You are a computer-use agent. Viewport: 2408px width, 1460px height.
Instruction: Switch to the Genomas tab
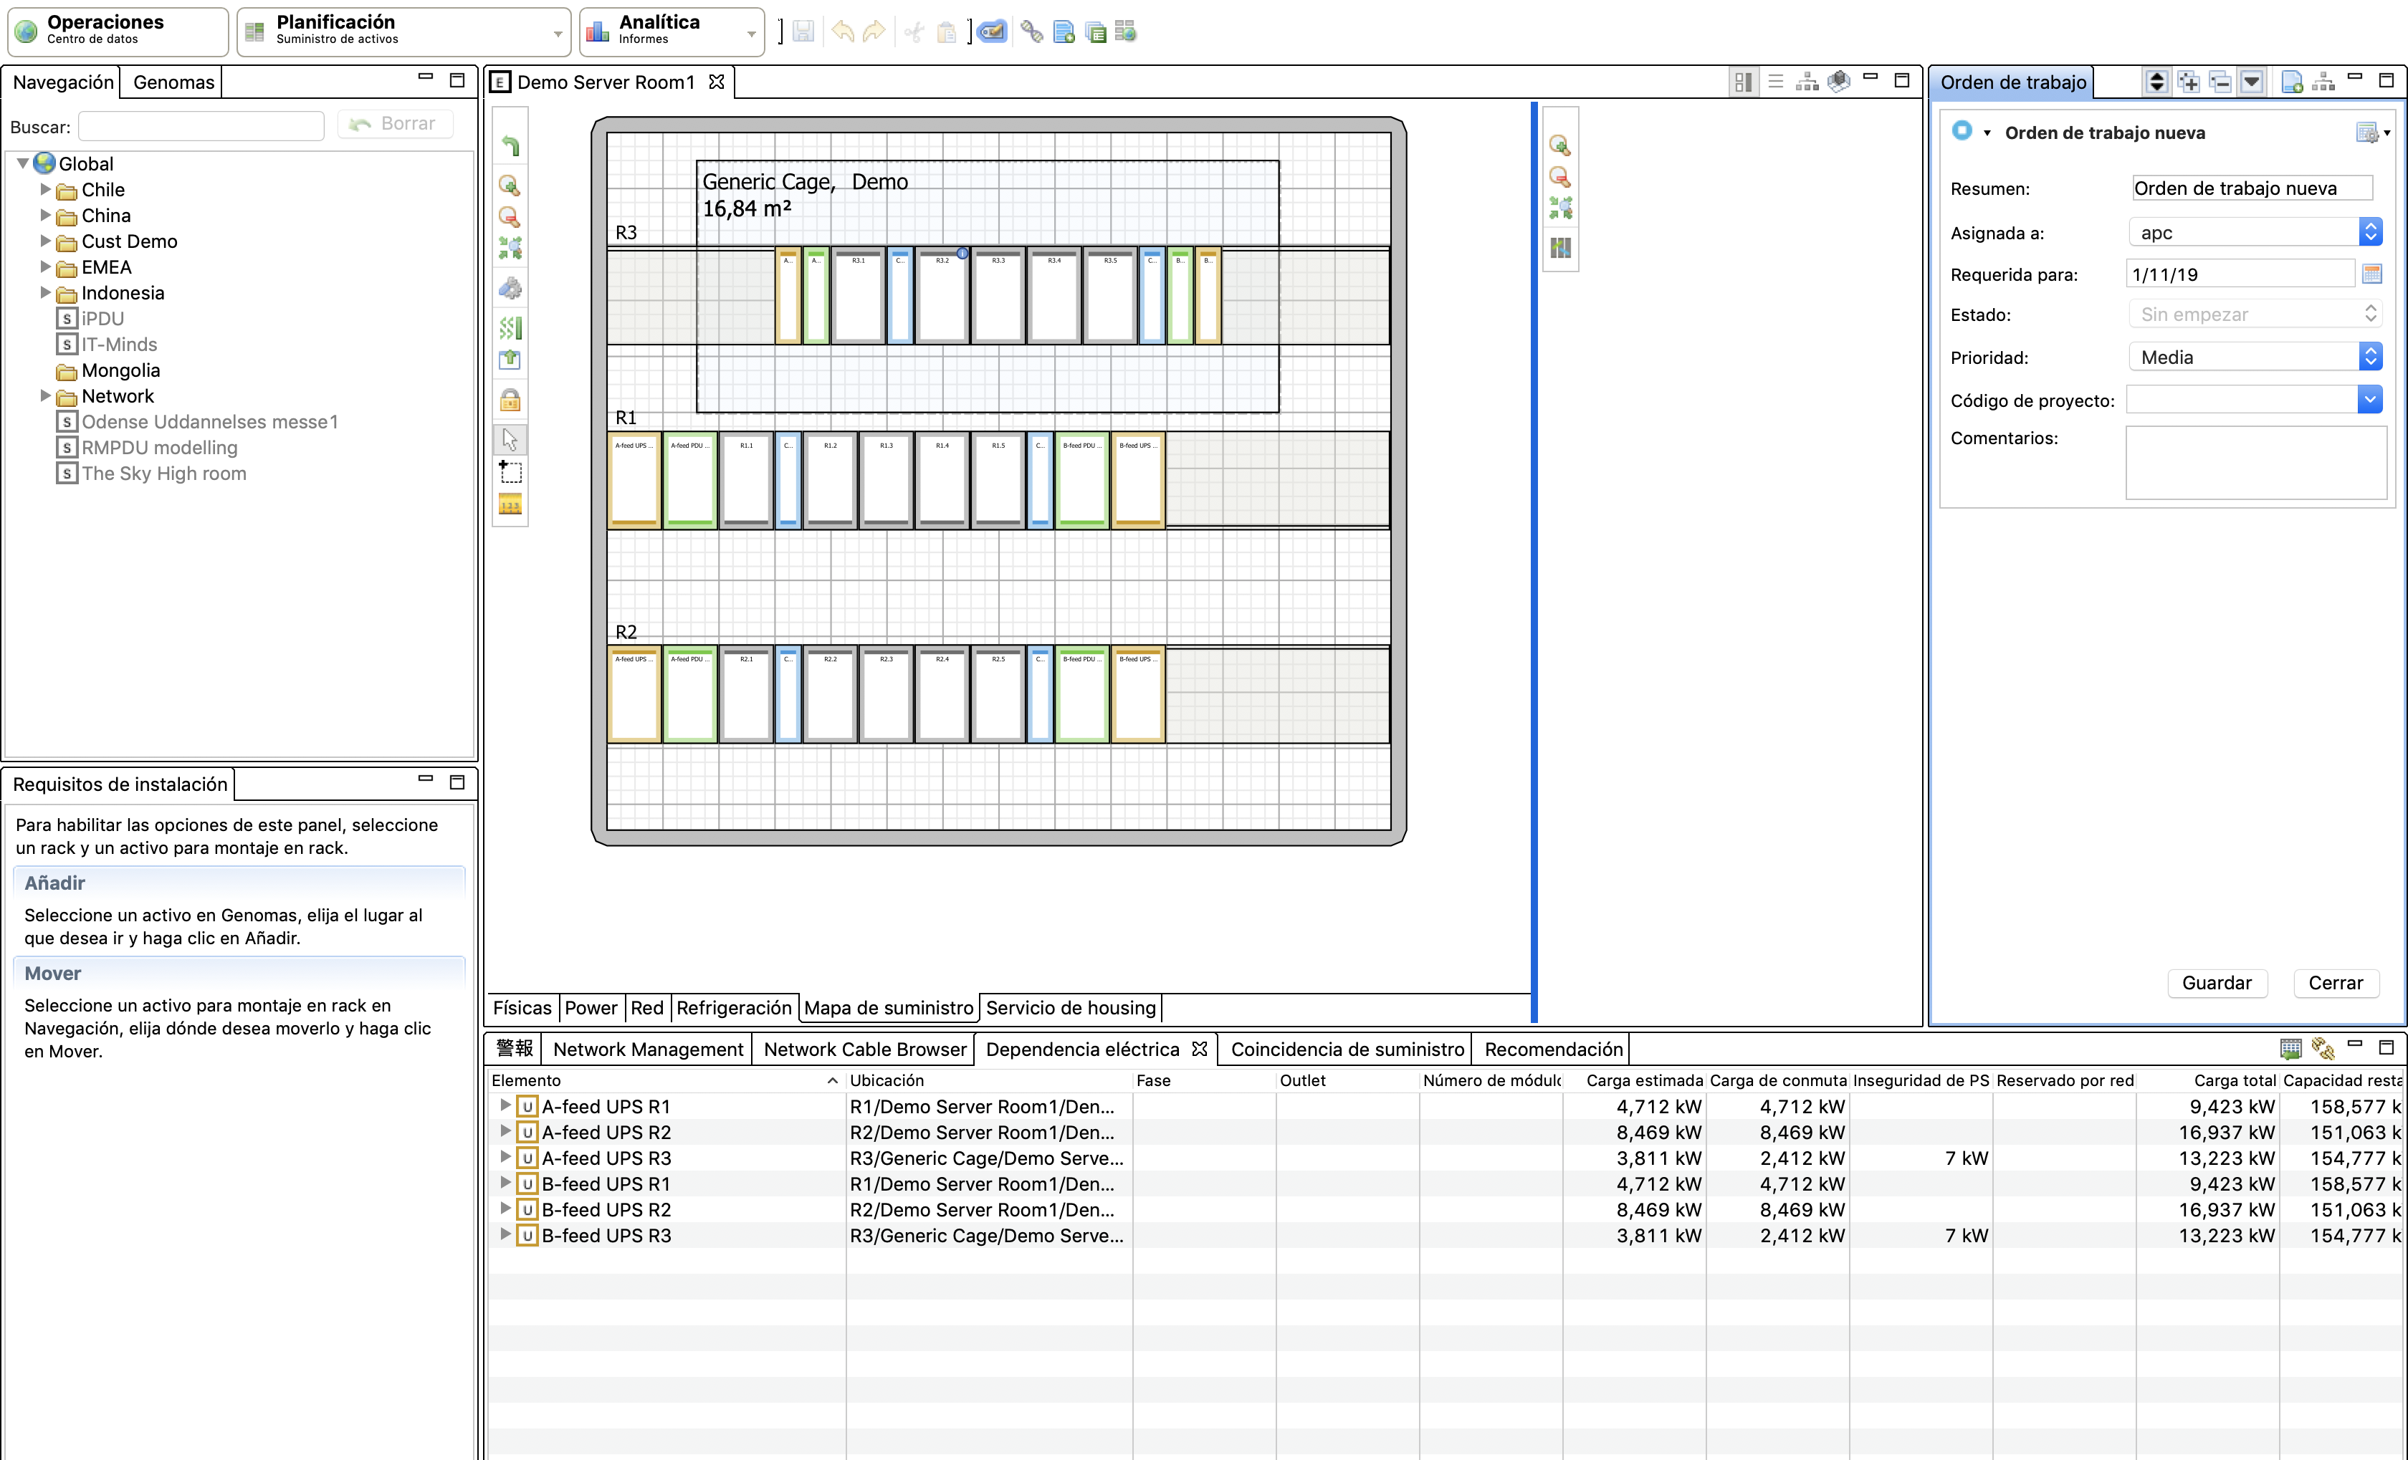[173, 82]
